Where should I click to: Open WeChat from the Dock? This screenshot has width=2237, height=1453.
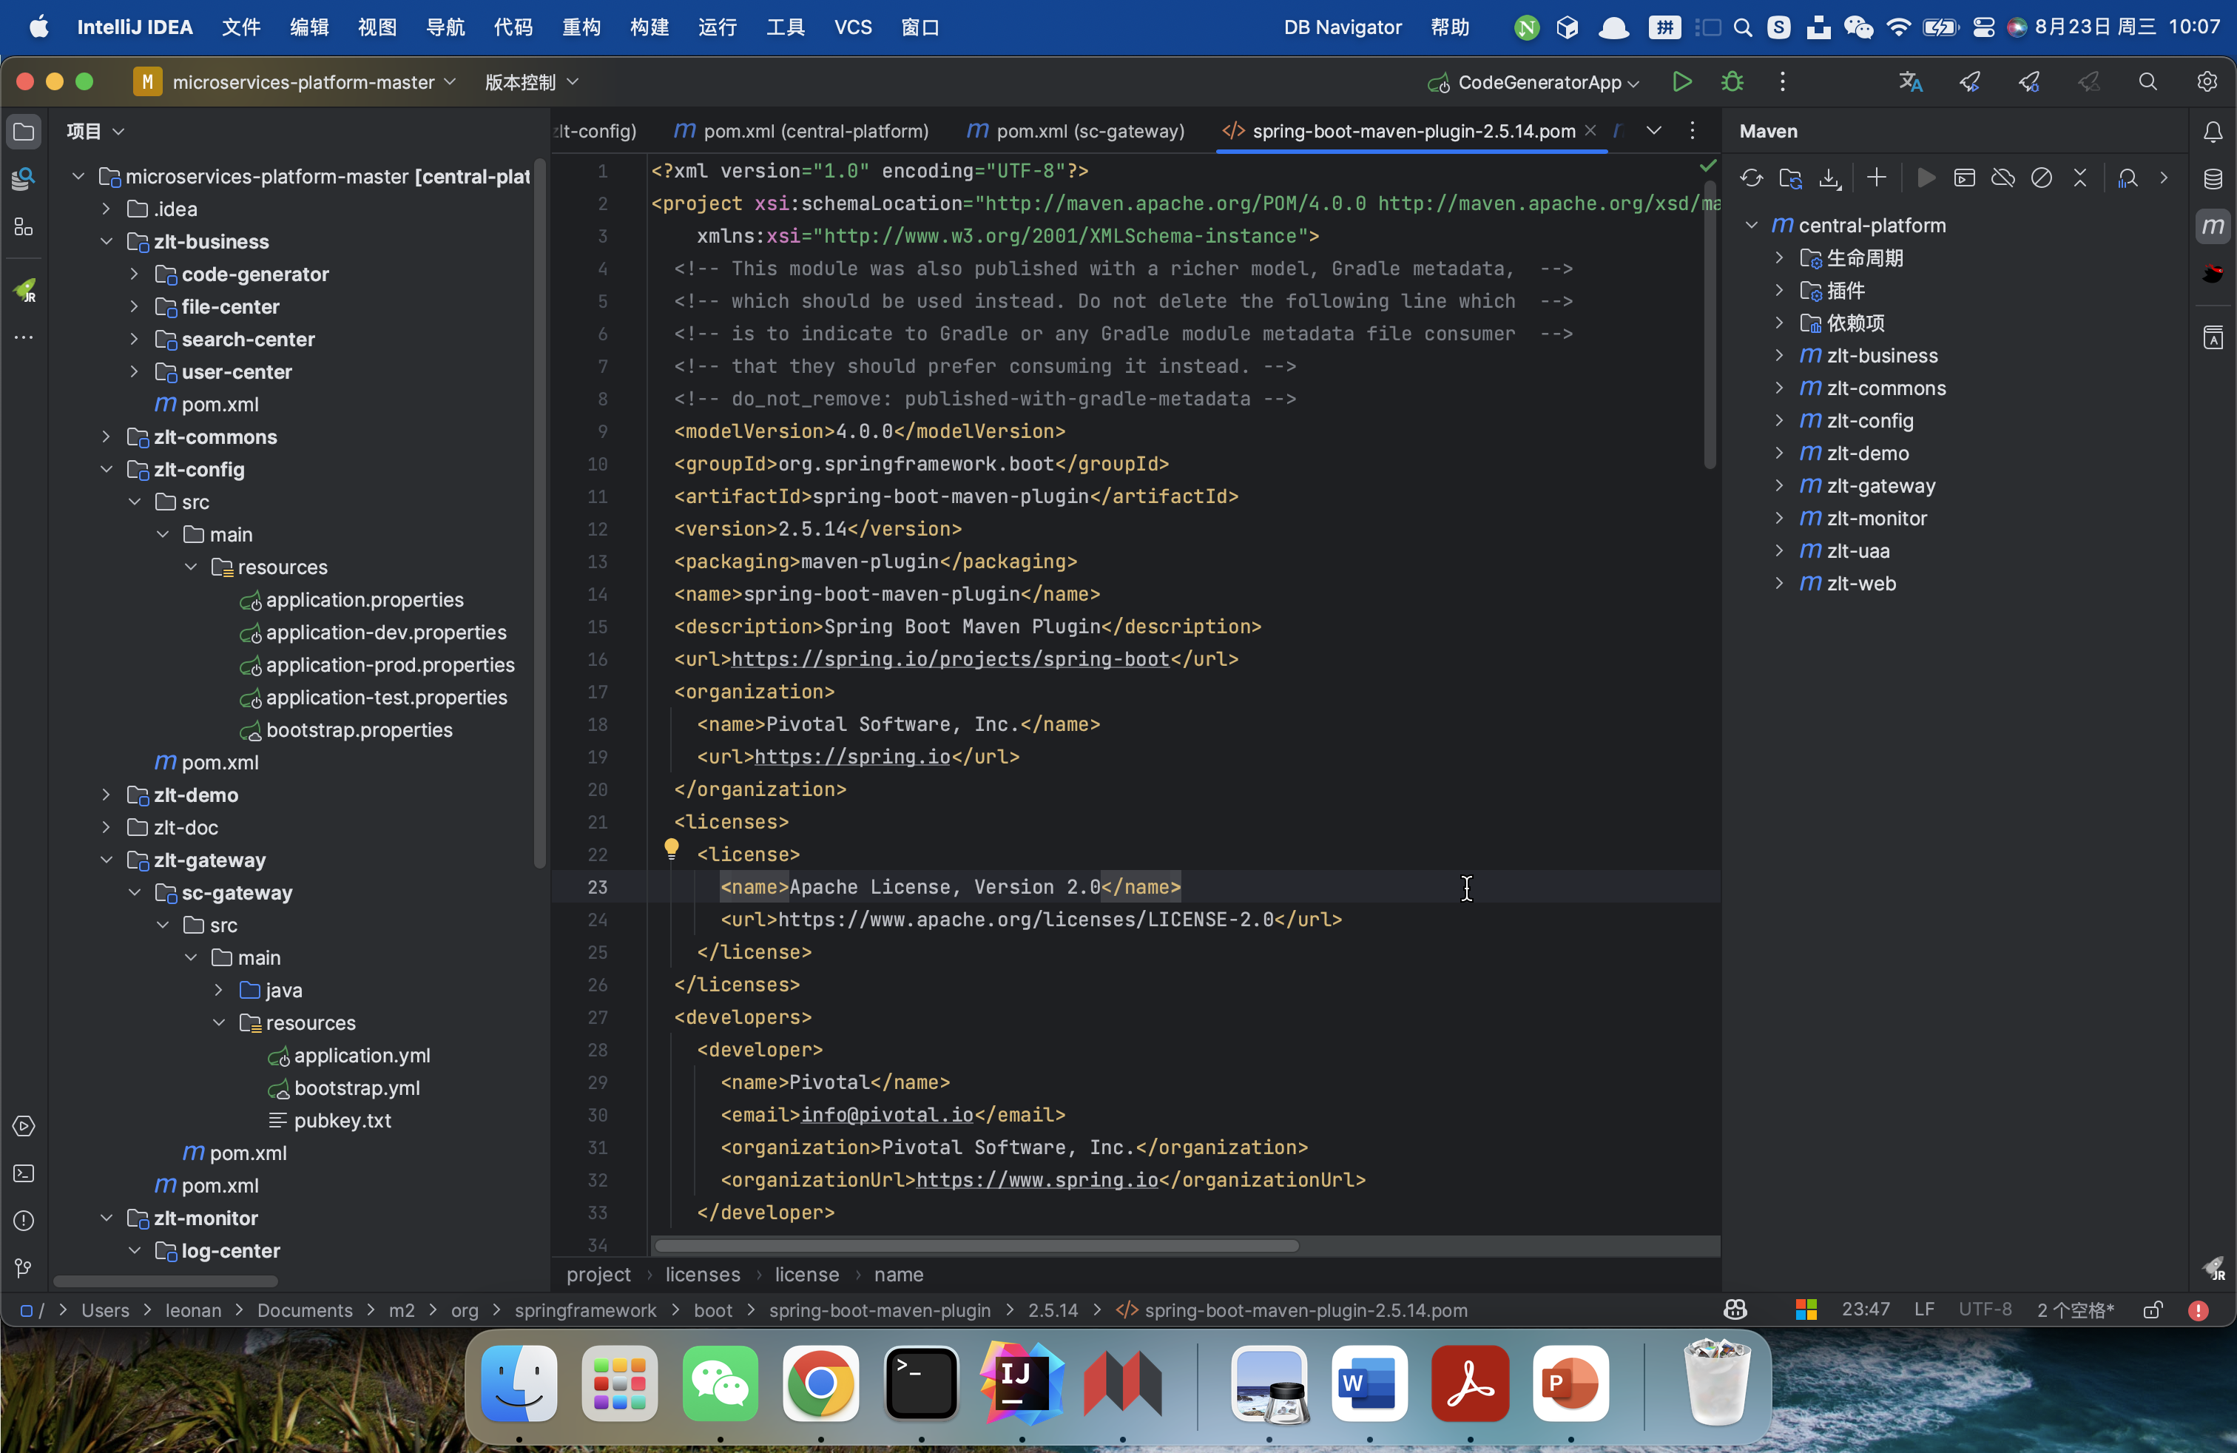[720, 1383]
